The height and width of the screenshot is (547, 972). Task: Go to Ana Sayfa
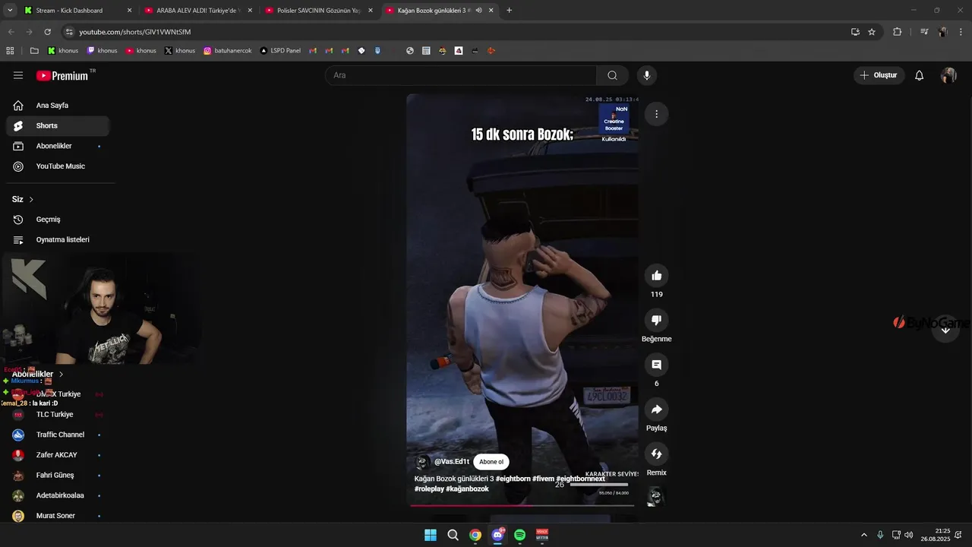(58, 106)
